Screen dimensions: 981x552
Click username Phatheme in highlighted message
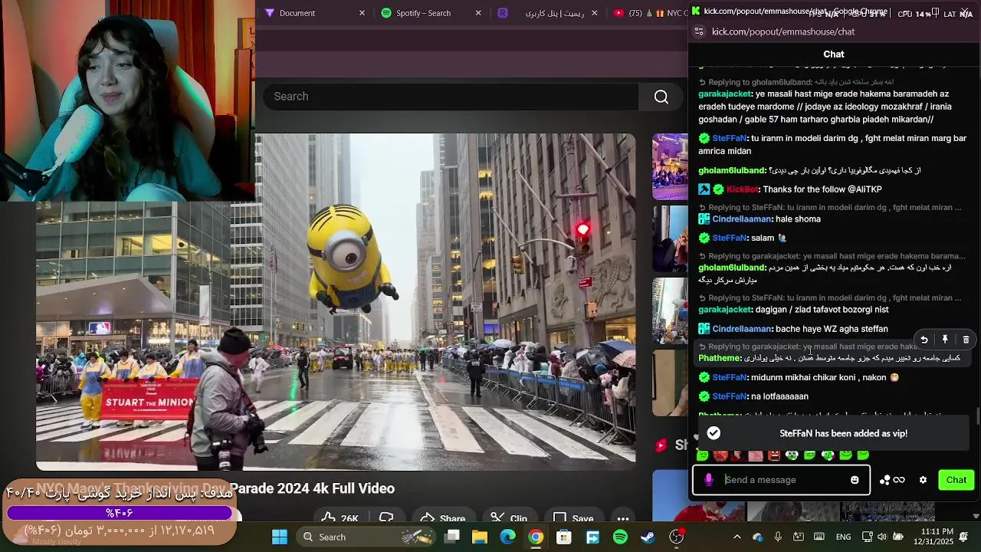click(720, 358)
